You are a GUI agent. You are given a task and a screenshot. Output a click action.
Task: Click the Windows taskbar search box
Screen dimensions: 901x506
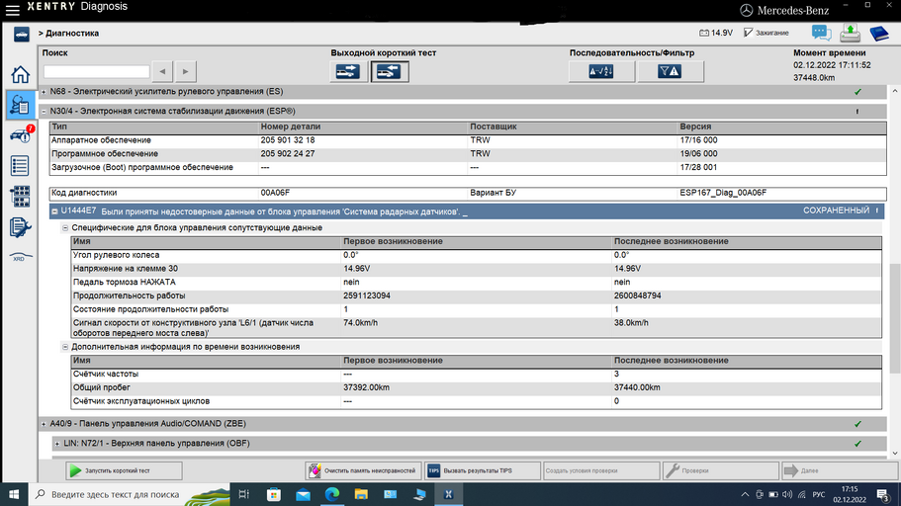[129, 494]
